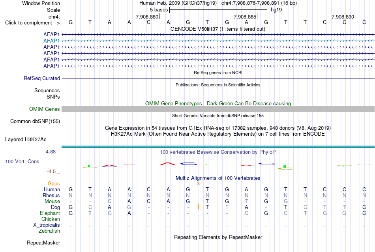The width and height of the screenshot is (375, 252).
Task: Select the Elephant species label
Action: [50, 213]
